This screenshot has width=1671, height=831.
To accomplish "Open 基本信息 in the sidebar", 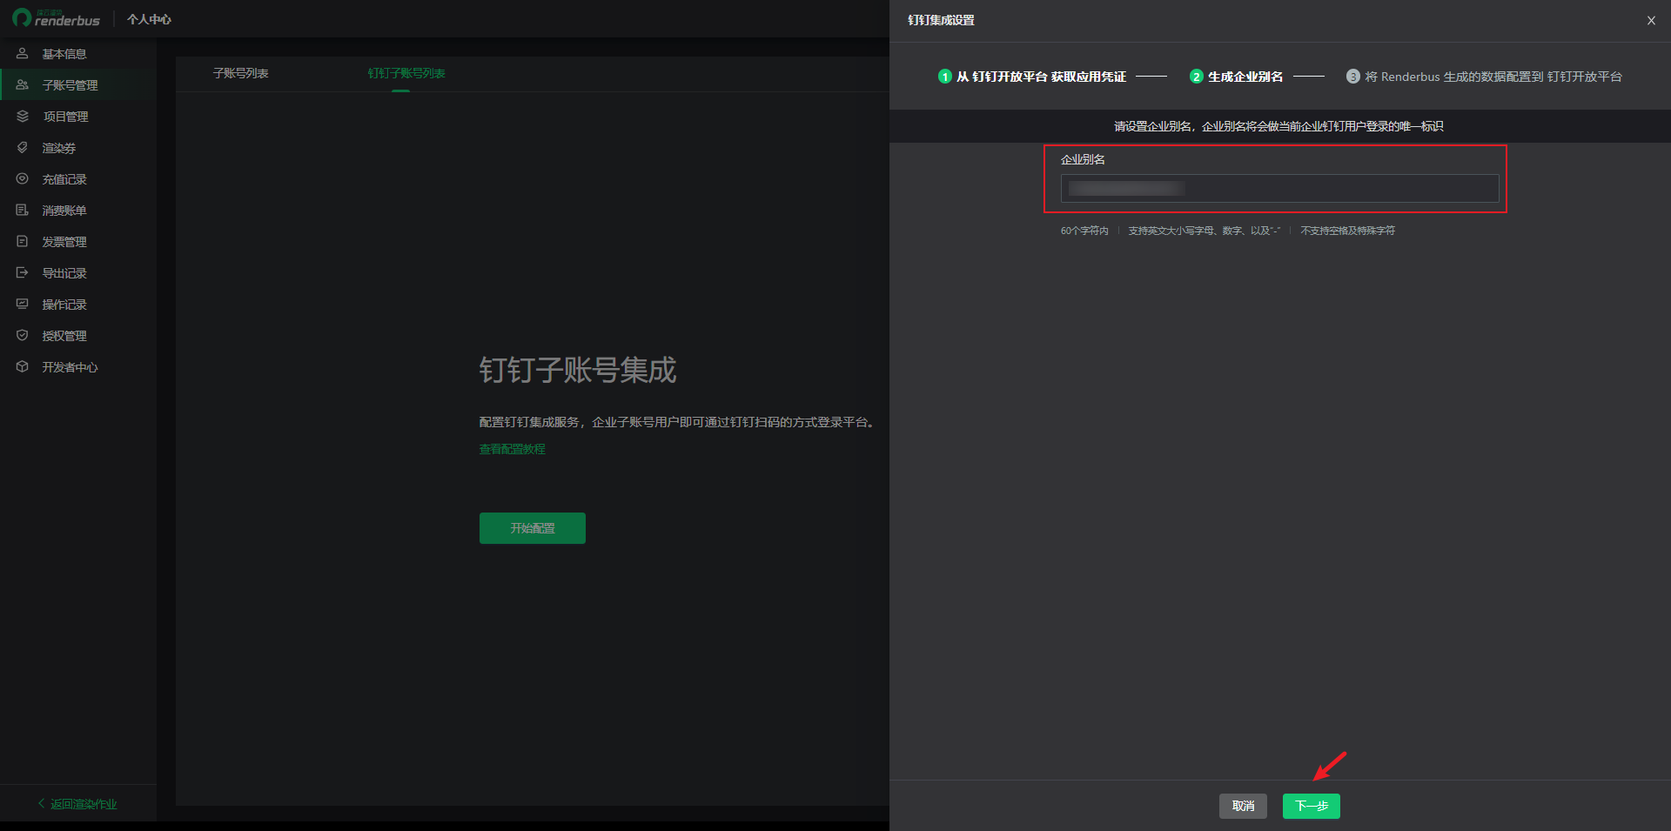I will pyautogui.click(x=78, y=54).
